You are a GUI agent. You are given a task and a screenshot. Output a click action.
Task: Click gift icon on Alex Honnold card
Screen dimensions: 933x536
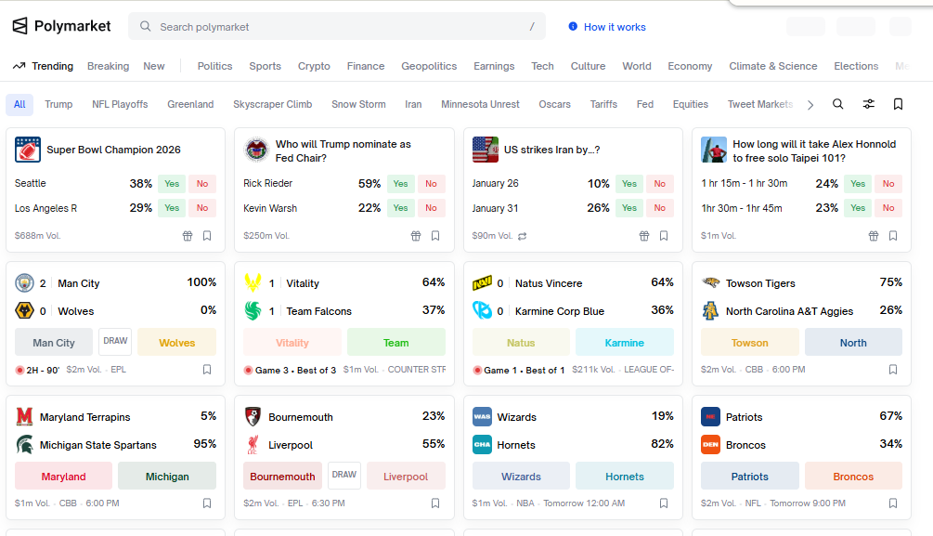click(874, 236)
